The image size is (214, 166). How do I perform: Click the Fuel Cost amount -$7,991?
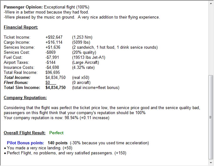coord(52,58)
